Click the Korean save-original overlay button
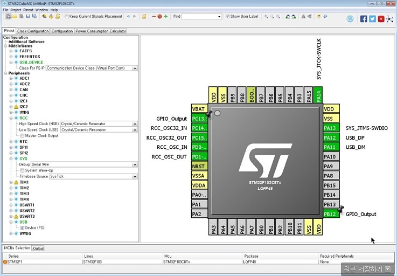The image size is (397, 276). pyautogui.click(x=367, y=269)
